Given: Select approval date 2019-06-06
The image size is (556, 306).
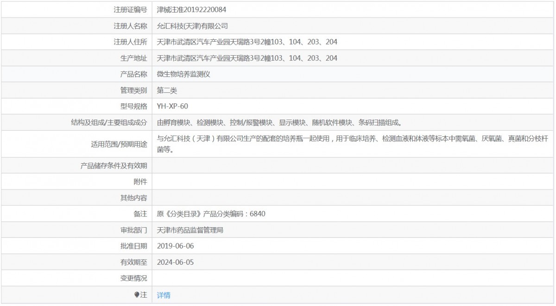Looking at the screenshot, I should (x=175, y=246).
